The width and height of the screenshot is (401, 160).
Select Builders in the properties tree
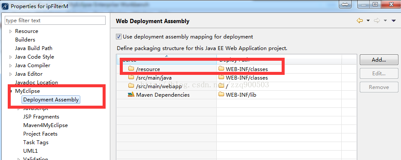click(x=25, y=40)
